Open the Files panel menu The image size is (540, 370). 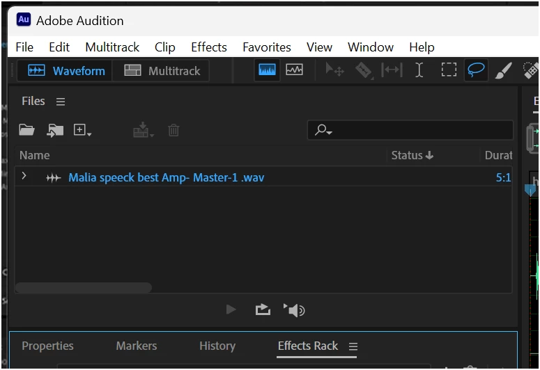coord(61,102)
